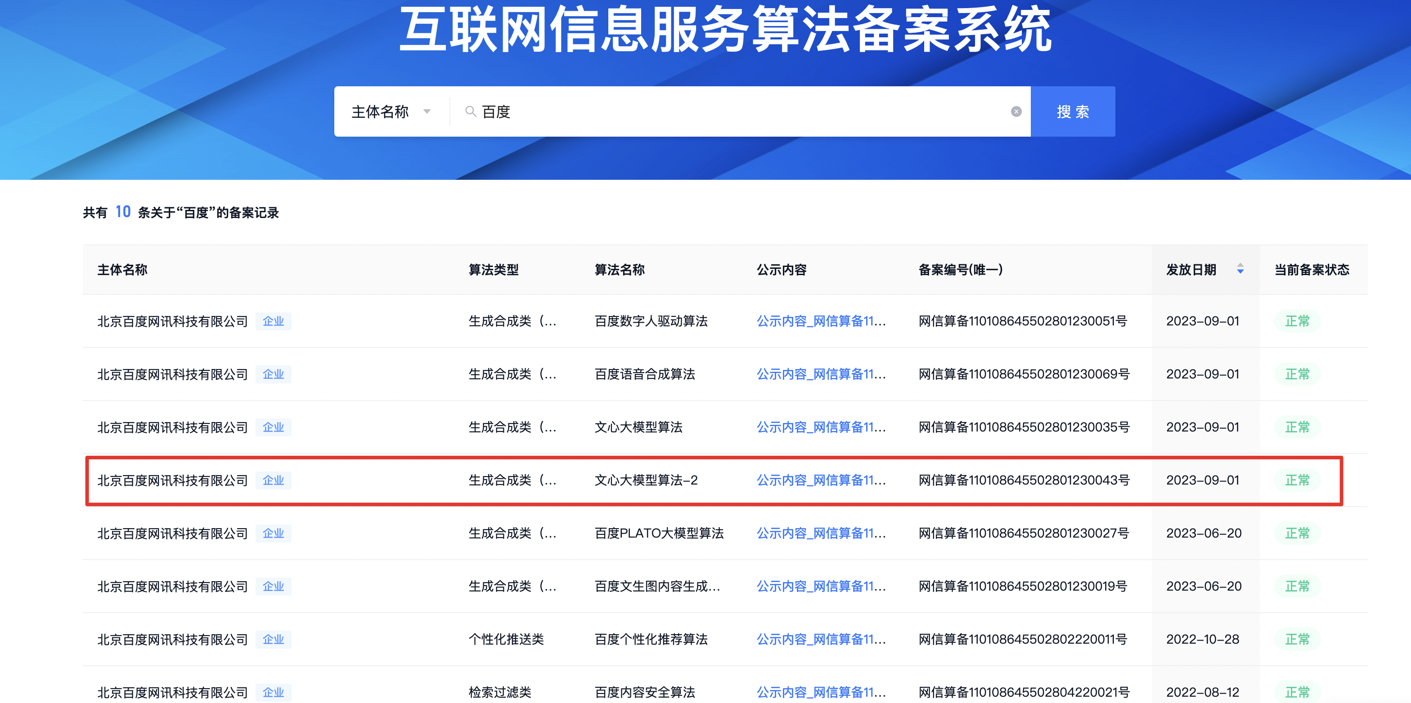Screen dimensions: 1411x703
Task: Open 公示内容 link for 文心大模型算法 row
Action: click(x=821, y=427)
